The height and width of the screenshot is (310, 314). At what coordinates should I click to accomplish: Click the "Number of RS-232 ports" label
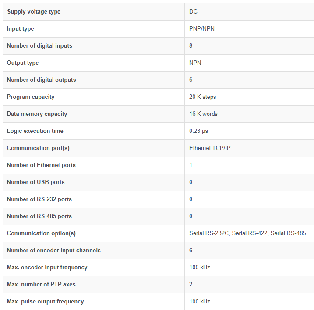pos(39,199)
